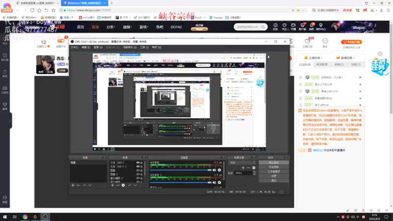The height and width of the screenshot is (221, 393).
Task: Add a scene transition with the plus icon
Action: 243,167
